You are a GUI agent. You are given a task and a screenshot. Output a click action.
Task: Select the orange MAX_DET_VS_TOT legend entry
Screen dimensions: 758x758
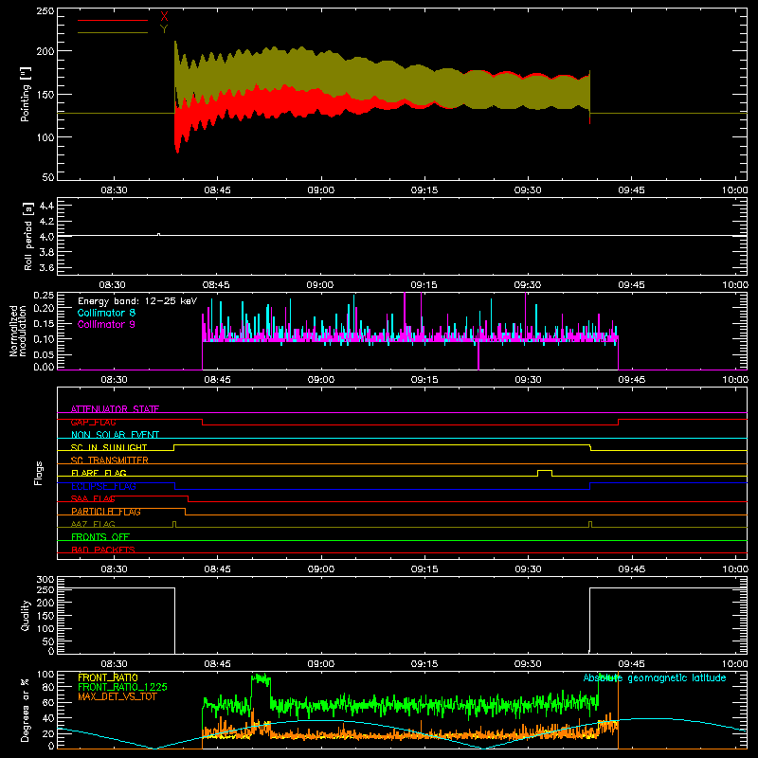click(117, 696)
